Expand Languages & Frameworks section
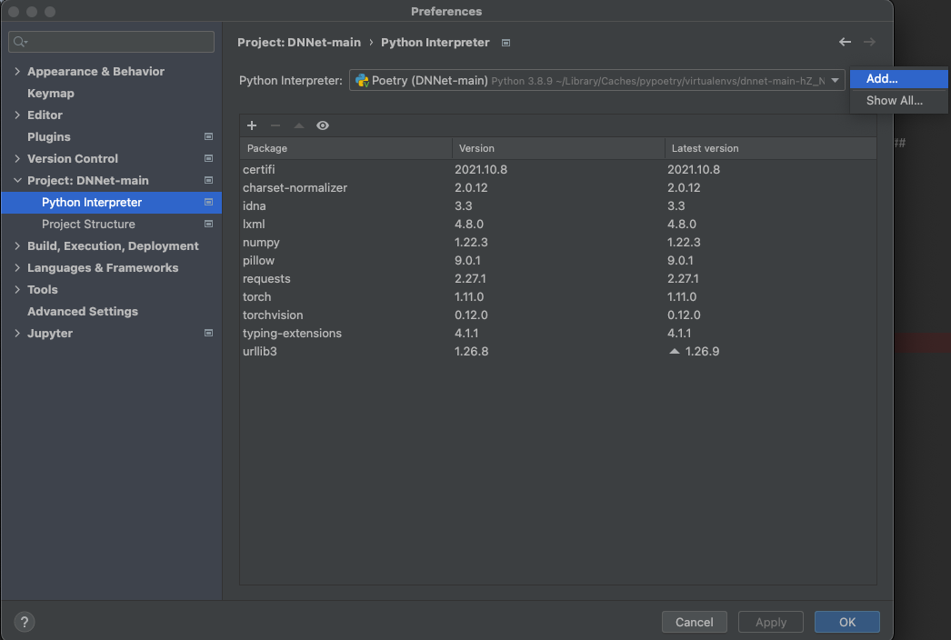951x640 pixels. click(17, 267)
